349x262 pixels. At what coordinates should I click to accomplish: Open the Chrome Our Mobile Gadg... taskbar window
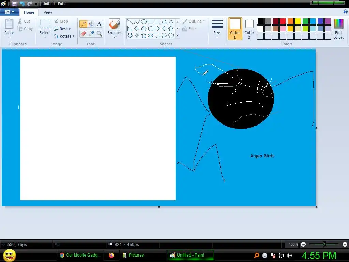point(80,255)
